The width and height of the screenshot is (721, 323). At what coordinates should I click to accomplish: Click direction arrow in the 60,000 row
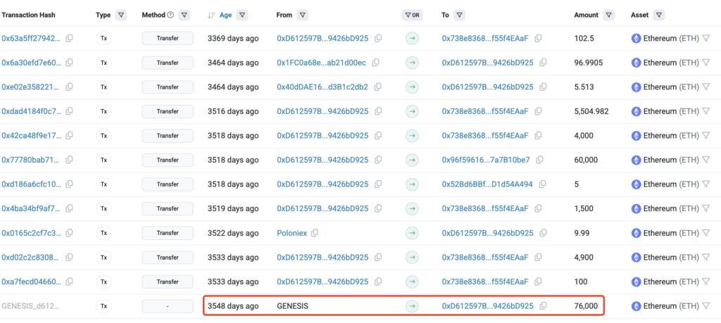point(412,160)
